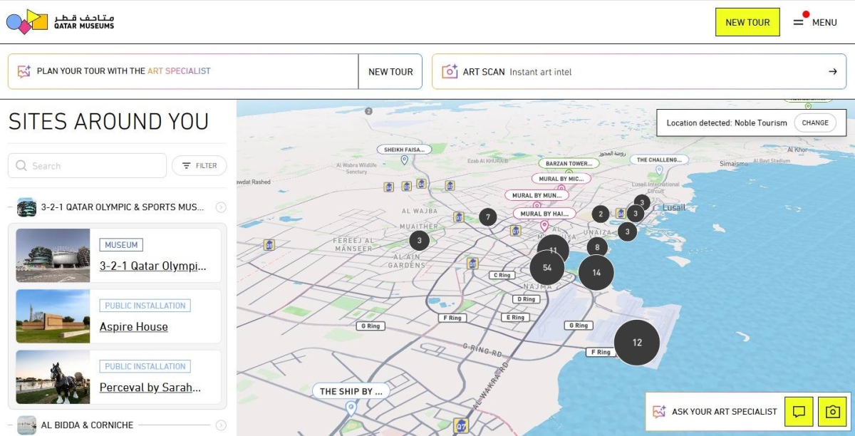Screen dimensions: 855x436
Task: Click Aspire House PUBLIC INSTALLATION tag
Action: pos(145,306)
